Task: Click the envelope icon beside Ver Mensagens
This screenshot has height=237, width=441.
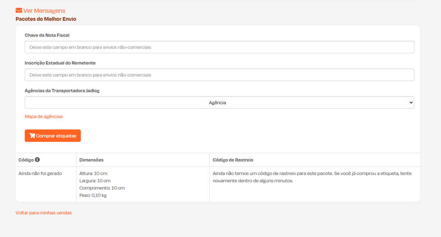Action: 19,10
